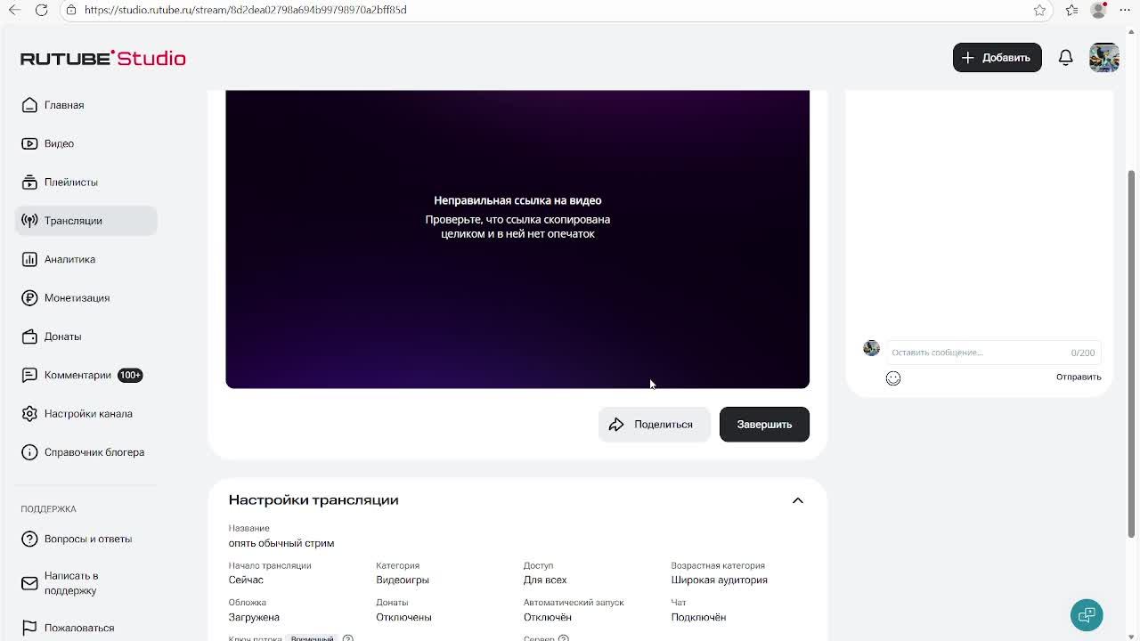Click Вопросы и ответы question icon
Viewport: 1140px width, 641px height.
point(29,539)
